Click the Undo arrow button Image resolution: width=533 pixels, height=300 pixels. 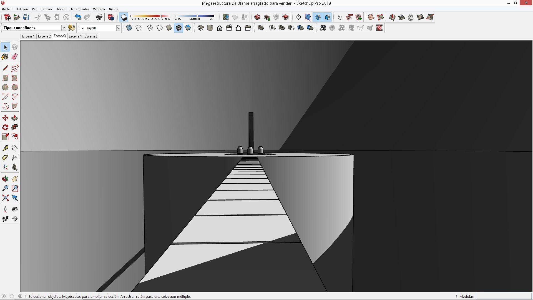[78, 17]
